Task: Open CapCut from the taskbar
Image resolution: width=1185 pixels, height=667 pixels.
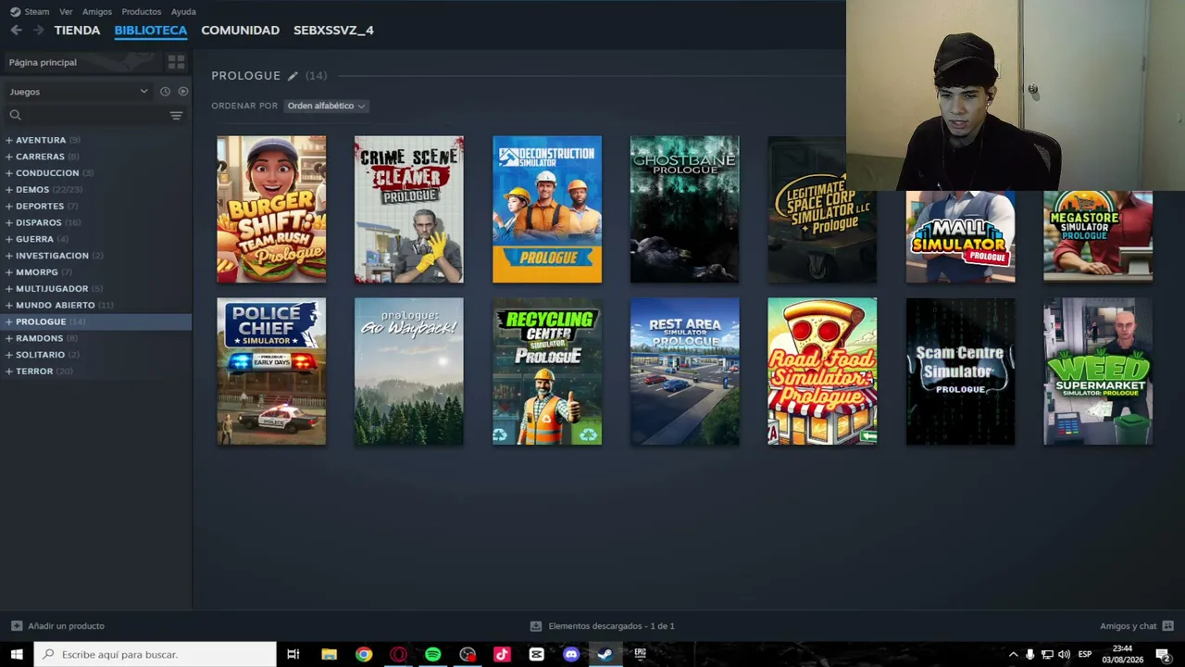Action: [536, 654]
